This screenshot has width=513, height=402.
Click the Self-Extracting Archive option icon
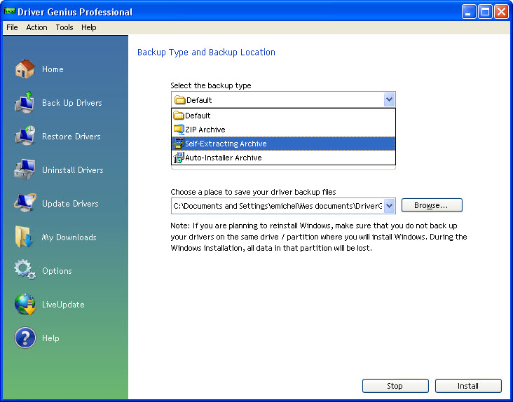[x=179, y=144]
